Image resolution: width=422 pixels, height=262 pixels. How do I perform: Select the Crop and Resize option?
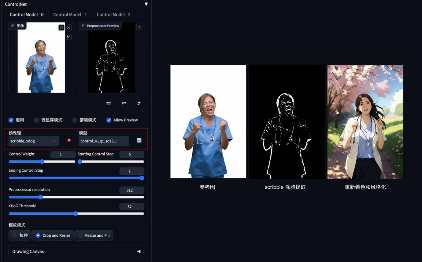(53, 235)
